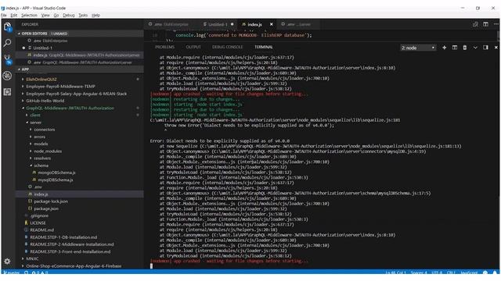Expand the resolvers folder
Viewport: 501px width, 281px height.
(x=42, y=158)
